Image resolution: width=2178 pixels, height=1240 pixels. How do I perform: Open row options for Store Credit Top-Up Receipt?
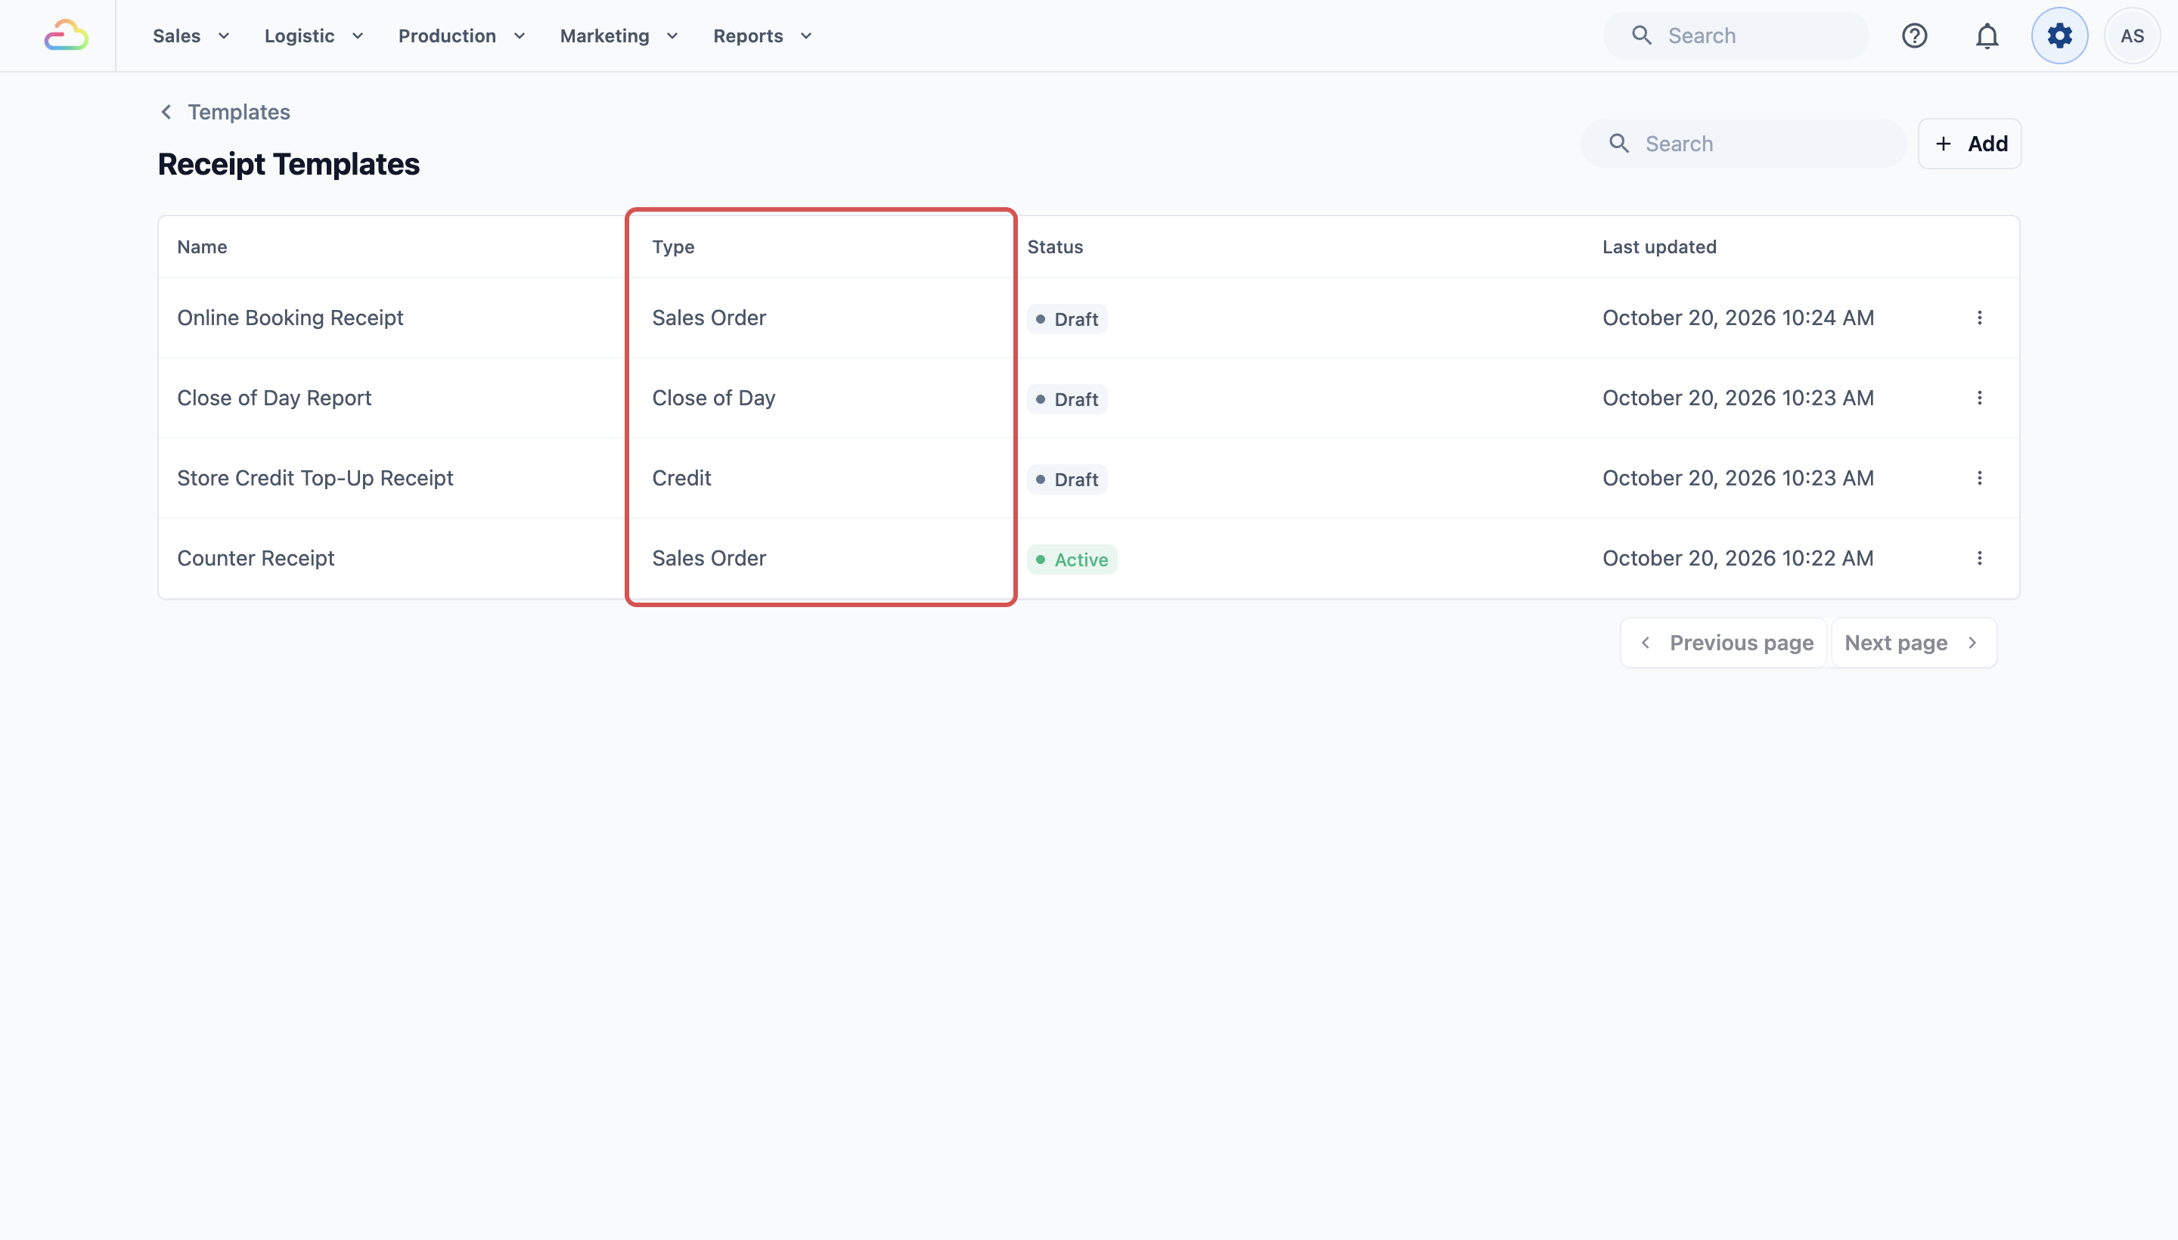coord(1978,478)
